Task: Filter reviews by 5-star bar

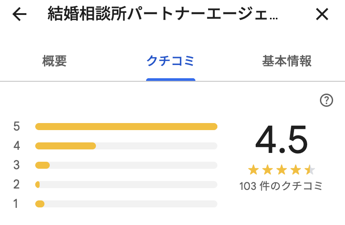Action: point(126,127)
